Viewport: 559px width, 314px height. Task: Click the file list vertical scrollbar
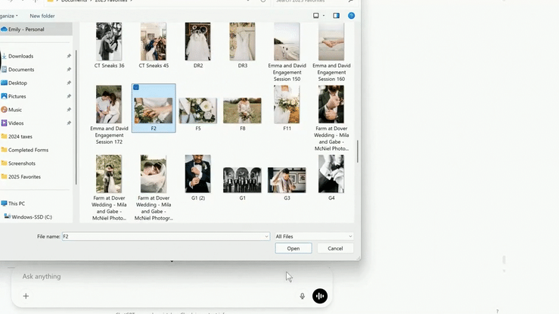pos(357,151)
